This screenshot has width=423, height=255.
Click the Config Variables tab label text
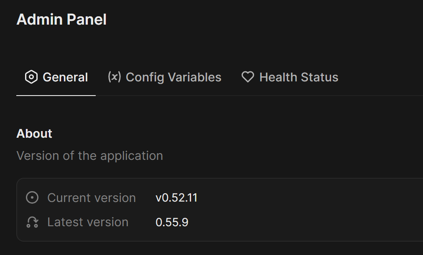tap(173, 78)
